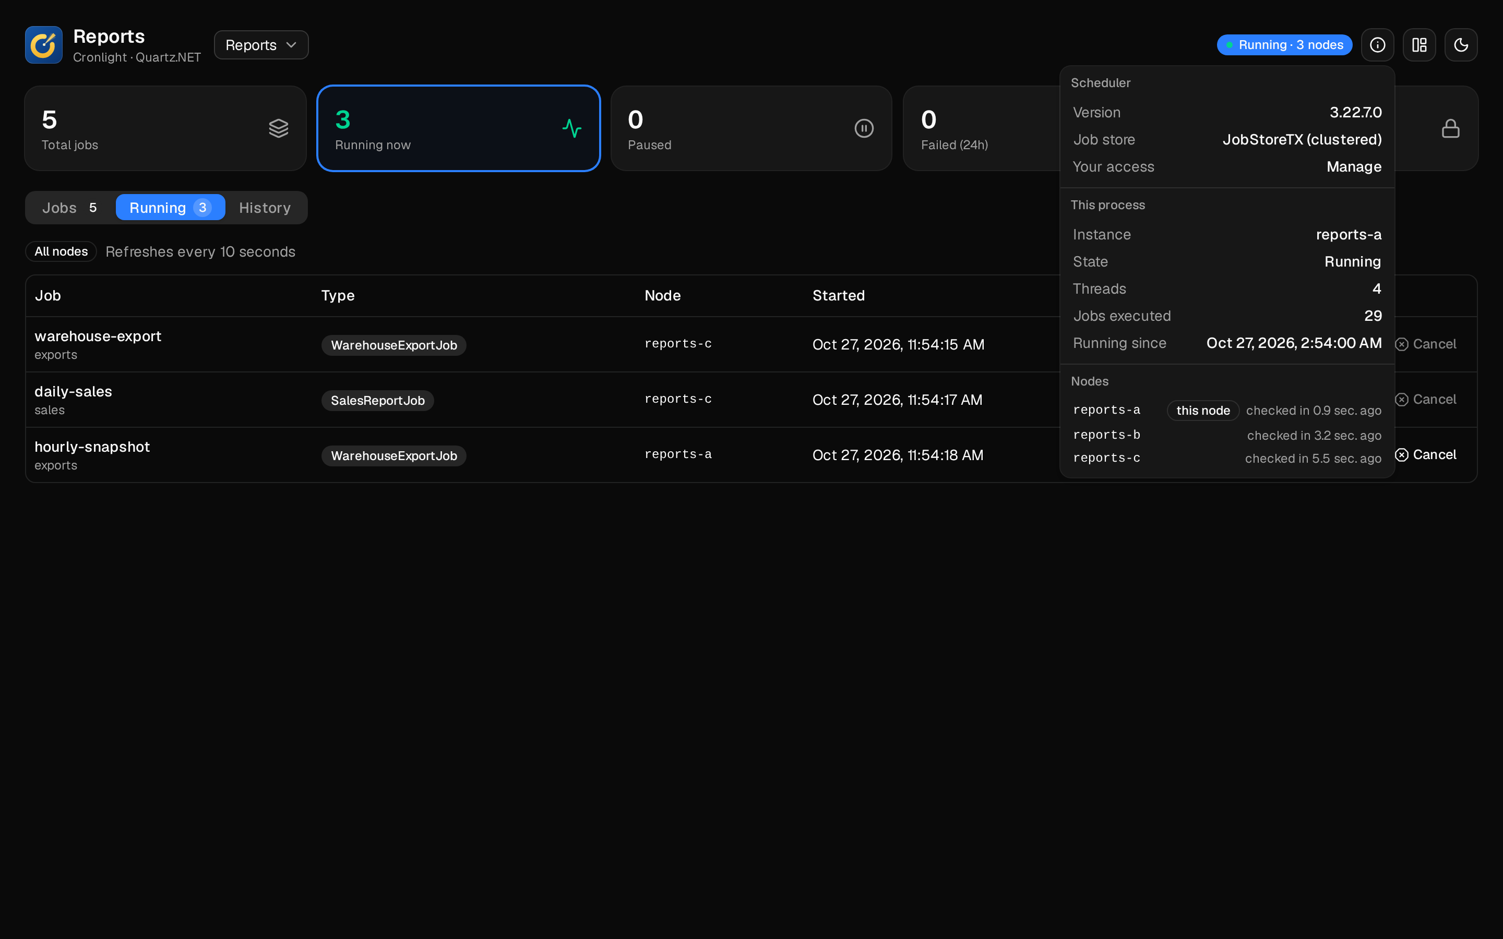
Task: Click the Running · 3 nodes status badge
Action: pyautogui.click(x=1284, y=45)
